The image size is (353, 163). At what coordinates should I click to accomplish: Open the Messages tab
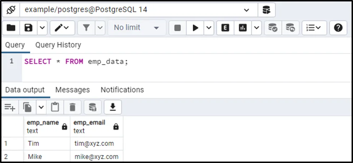pos(73,90)
